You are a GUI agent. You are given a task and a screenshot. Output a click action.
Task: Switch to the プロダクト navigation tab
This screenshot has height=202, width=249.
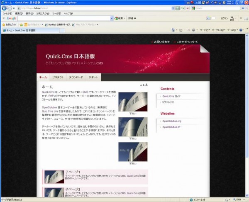click(58, 78)
